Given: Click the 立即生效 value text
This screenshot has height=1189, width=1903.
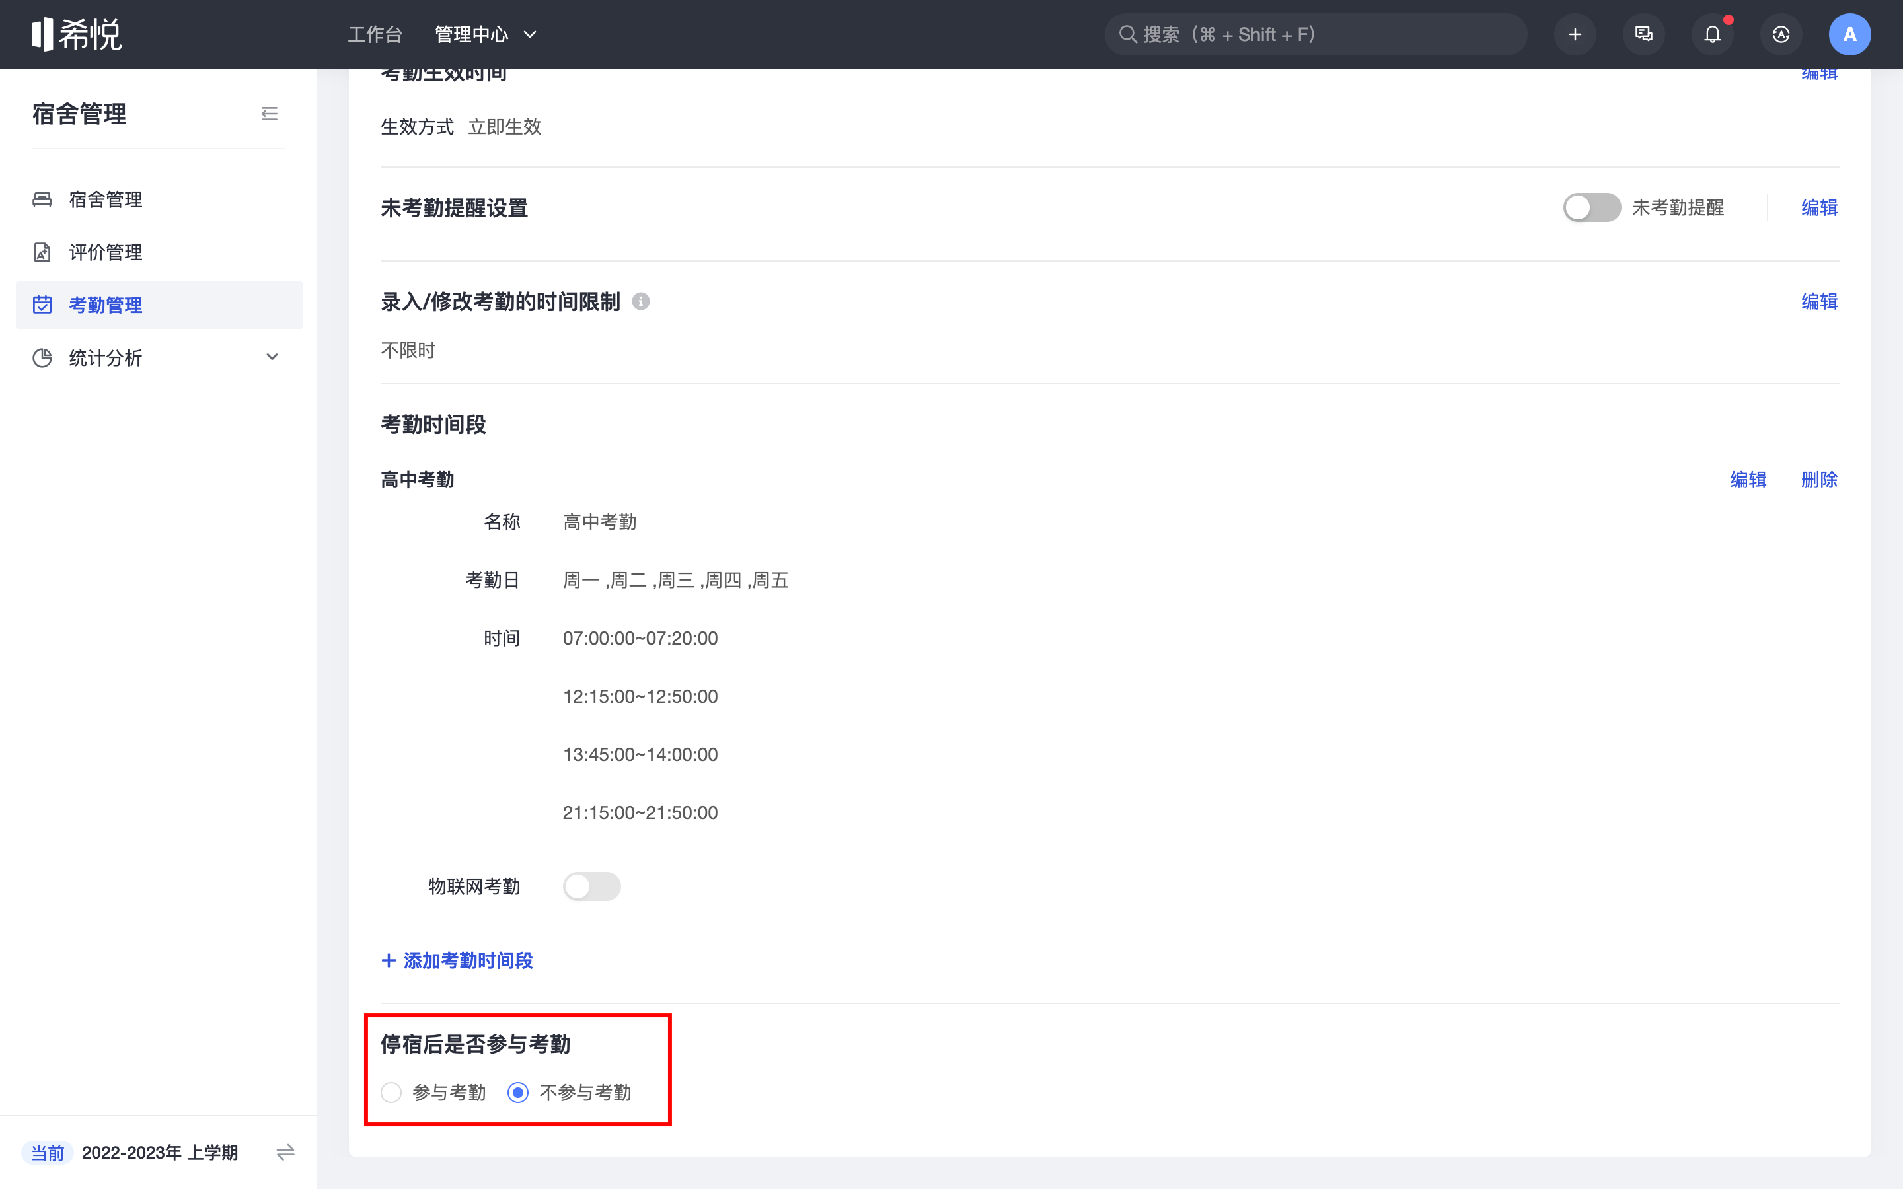Looking at the screenshot, I should (x=505, y=127).
